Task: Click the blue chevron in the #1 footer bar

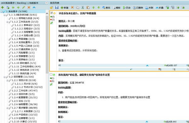Action: (147, 66)
